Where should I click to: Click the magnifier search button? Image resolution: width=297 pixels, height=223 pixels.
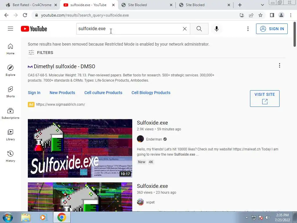199,29
